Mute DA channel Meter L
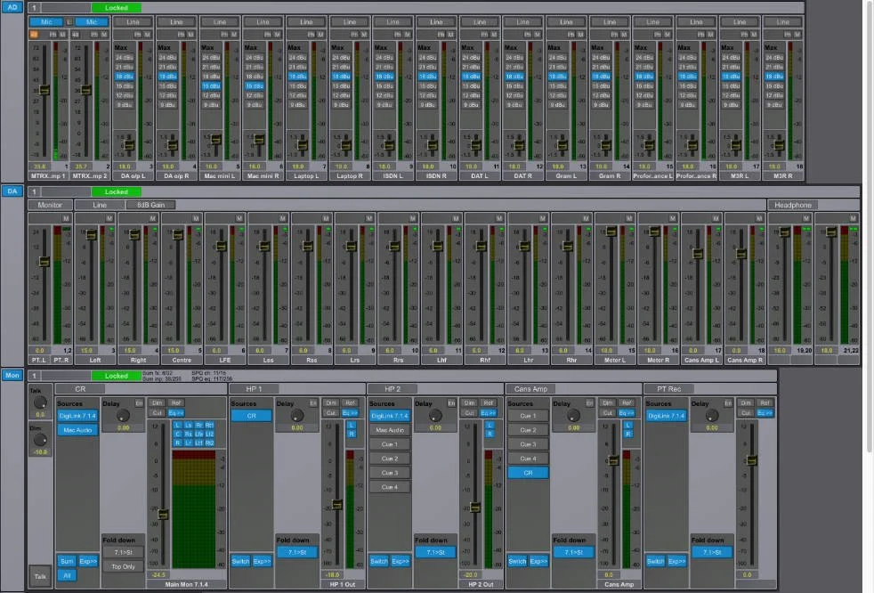874x593 pixels. click(x=629, y=218)
